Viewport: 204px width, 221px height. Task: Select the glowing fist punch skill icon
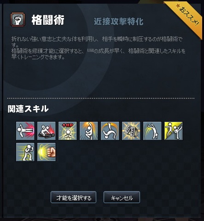(x=47, y=152)
